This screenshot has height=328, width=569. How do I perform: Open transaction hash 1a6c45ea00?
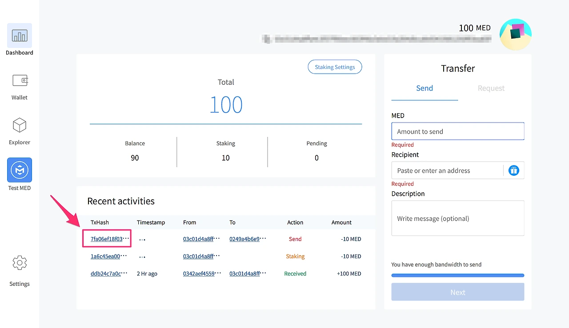click(109, 256)
